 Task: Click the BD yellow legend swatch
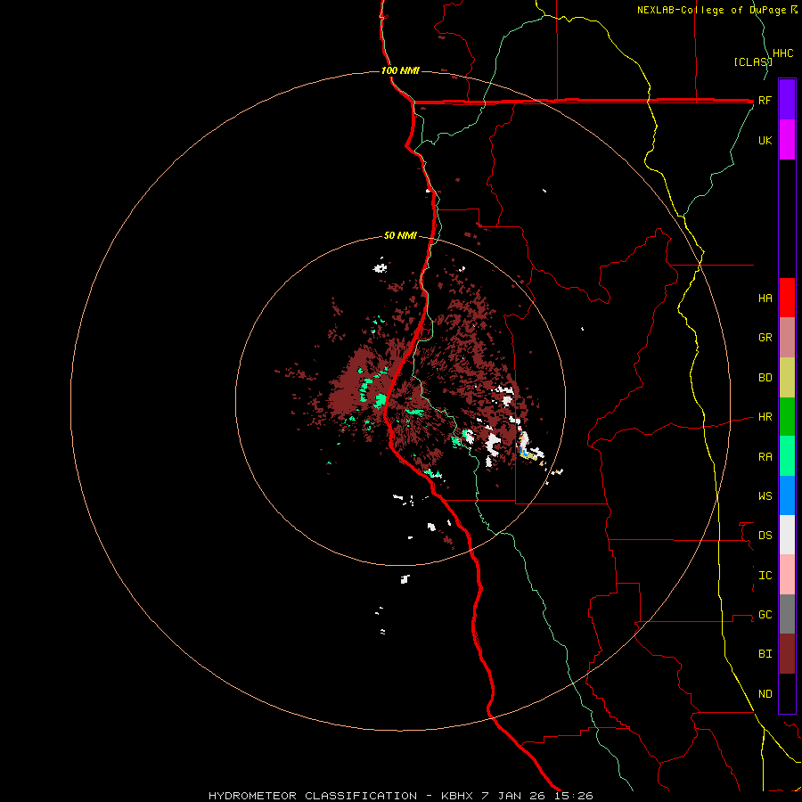pyautogui.click(x=787, y=378)
